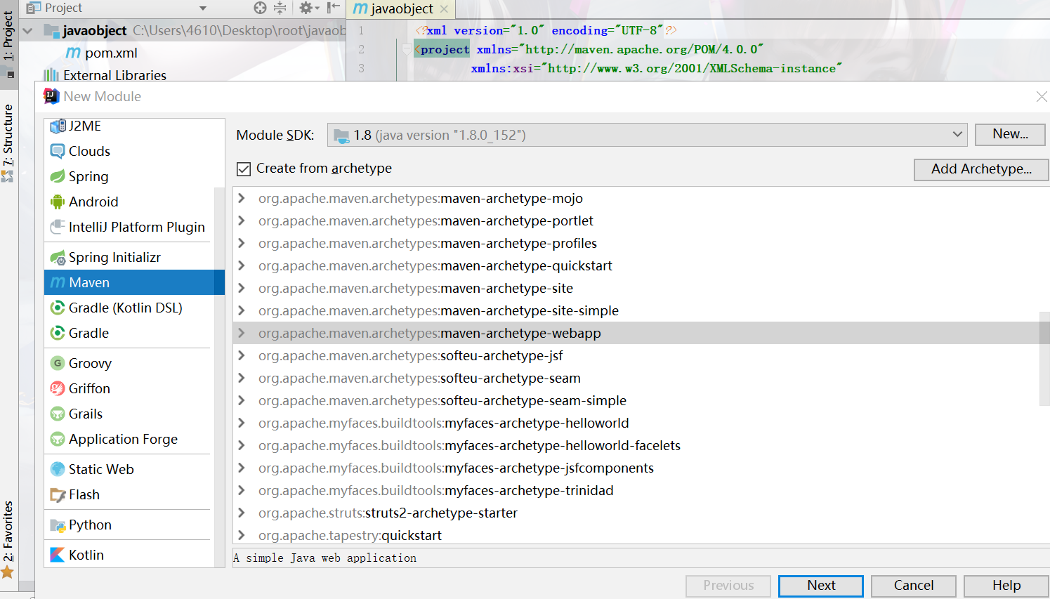
Task: Click the javaobject project folder icon
Action: click(51, 30)
